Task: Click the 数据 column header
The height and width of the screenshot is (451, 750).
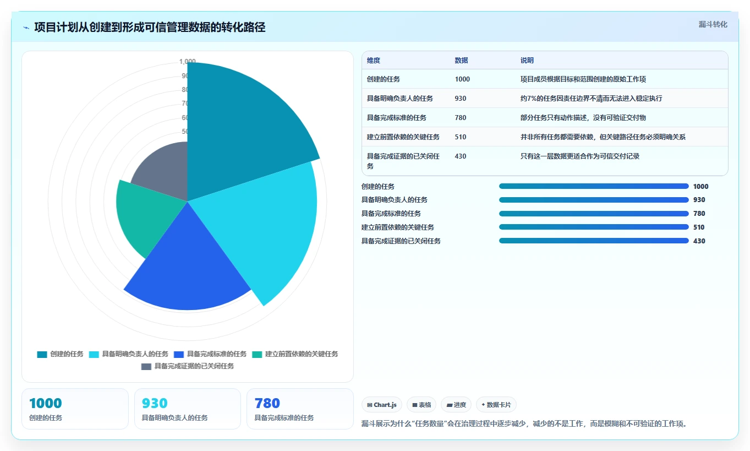Action: pos(462,61)
